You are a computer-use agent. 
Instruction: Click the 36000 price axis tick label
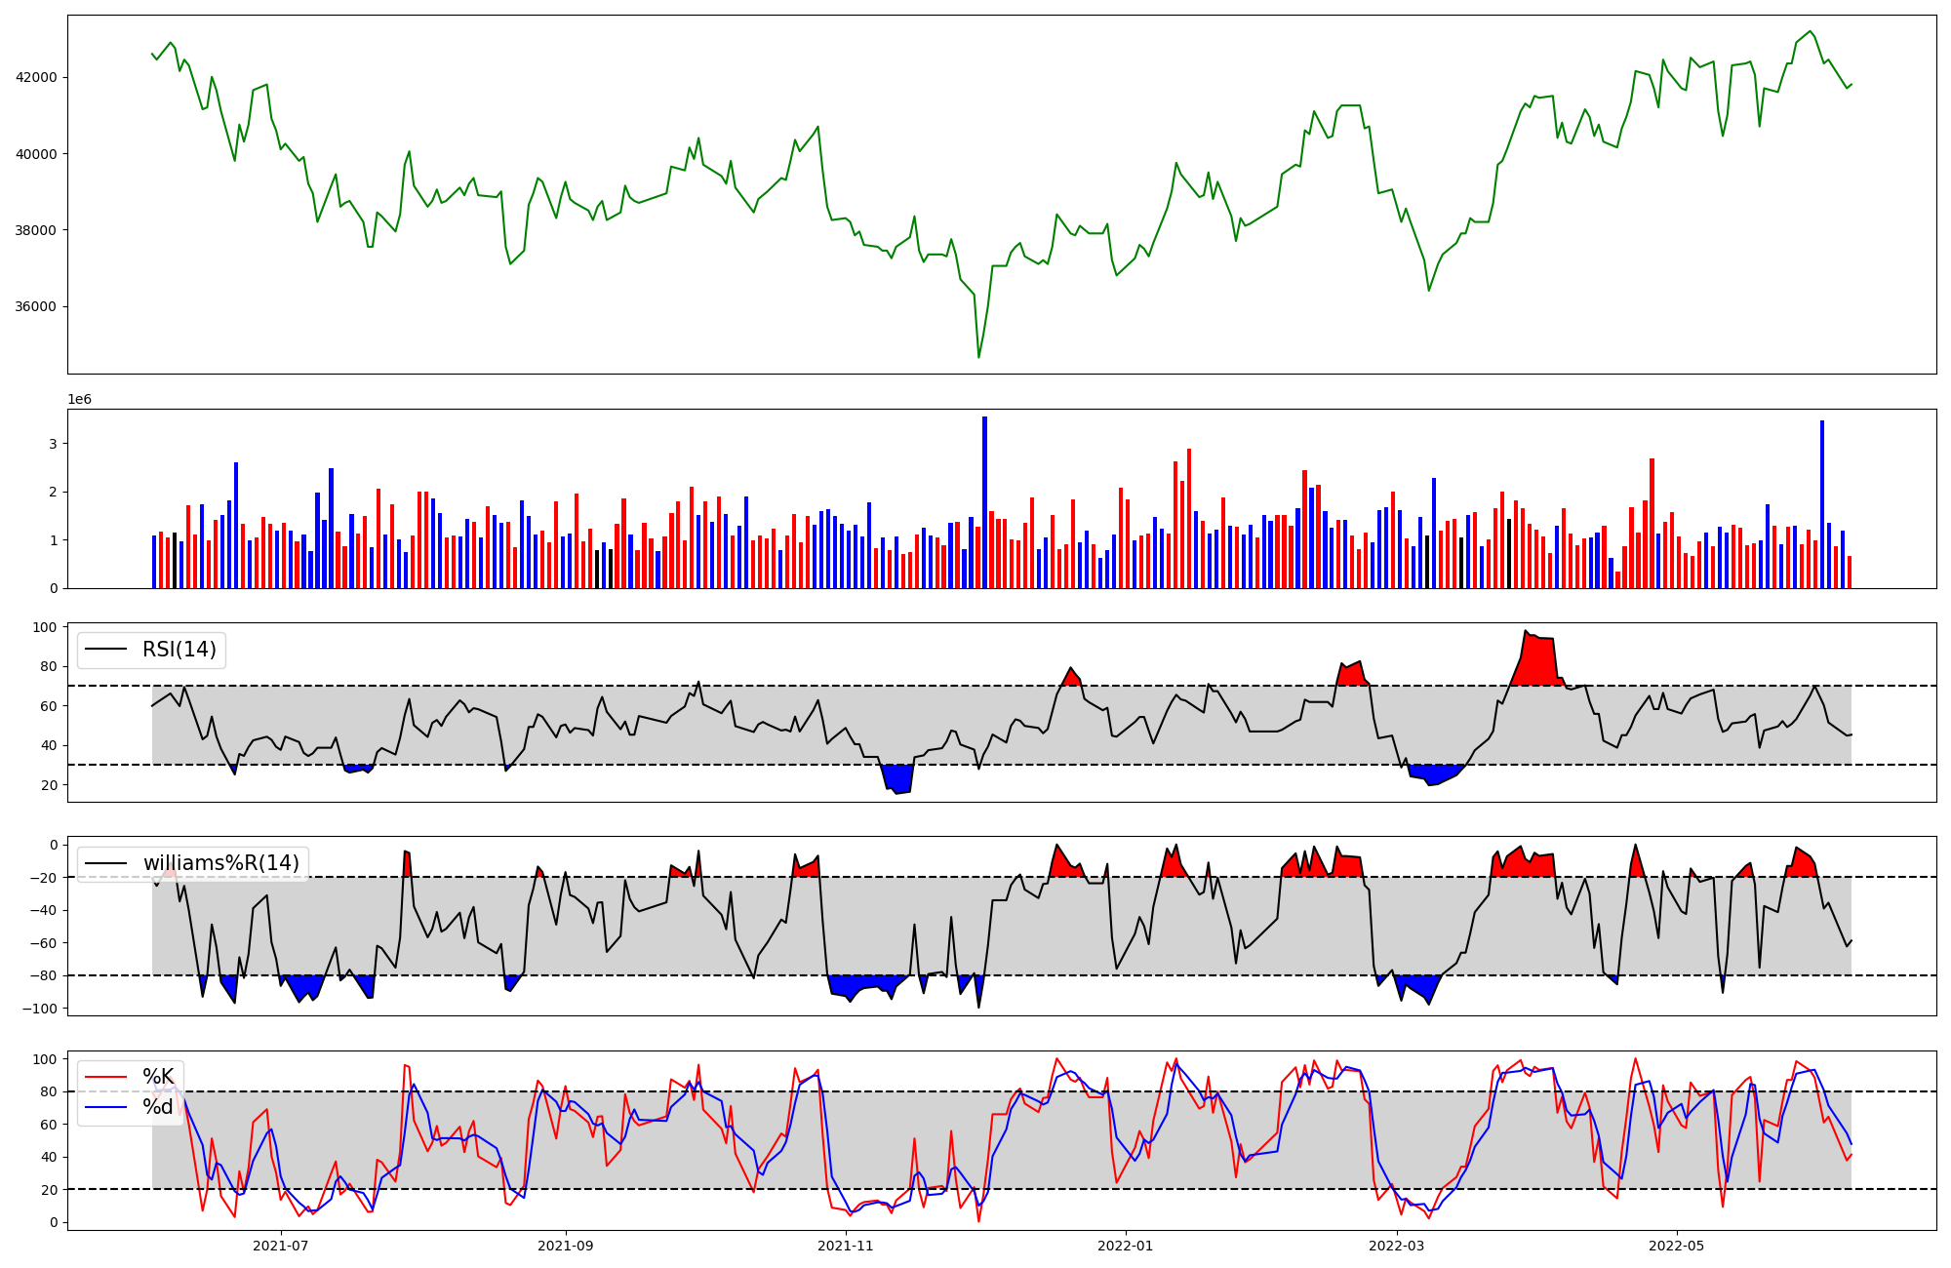tap(36, 306)
